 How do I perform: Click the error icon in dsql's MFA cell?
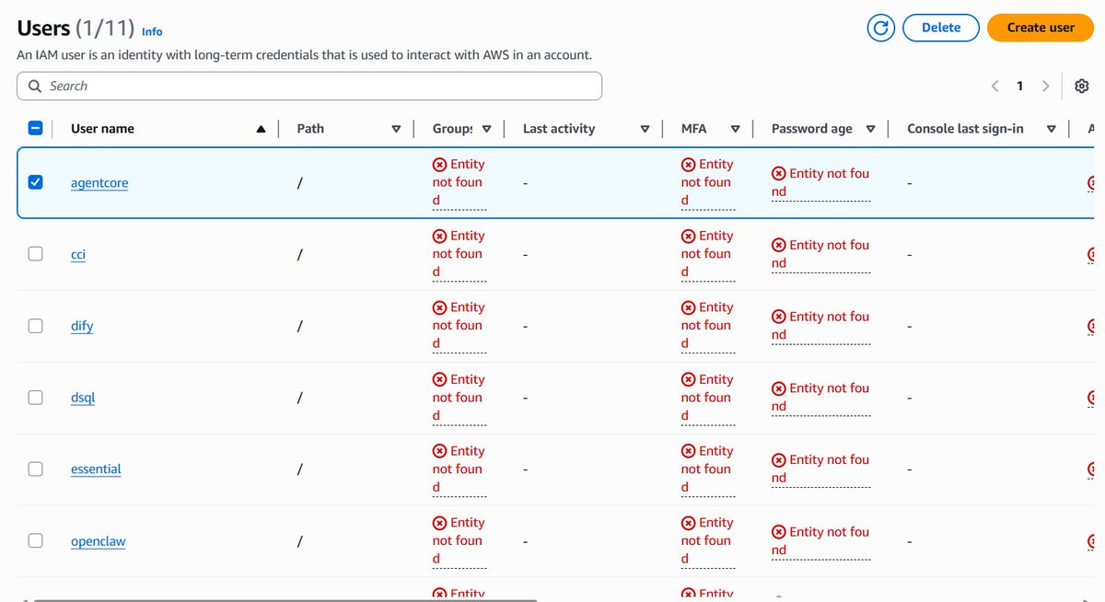tap(689, 379)
